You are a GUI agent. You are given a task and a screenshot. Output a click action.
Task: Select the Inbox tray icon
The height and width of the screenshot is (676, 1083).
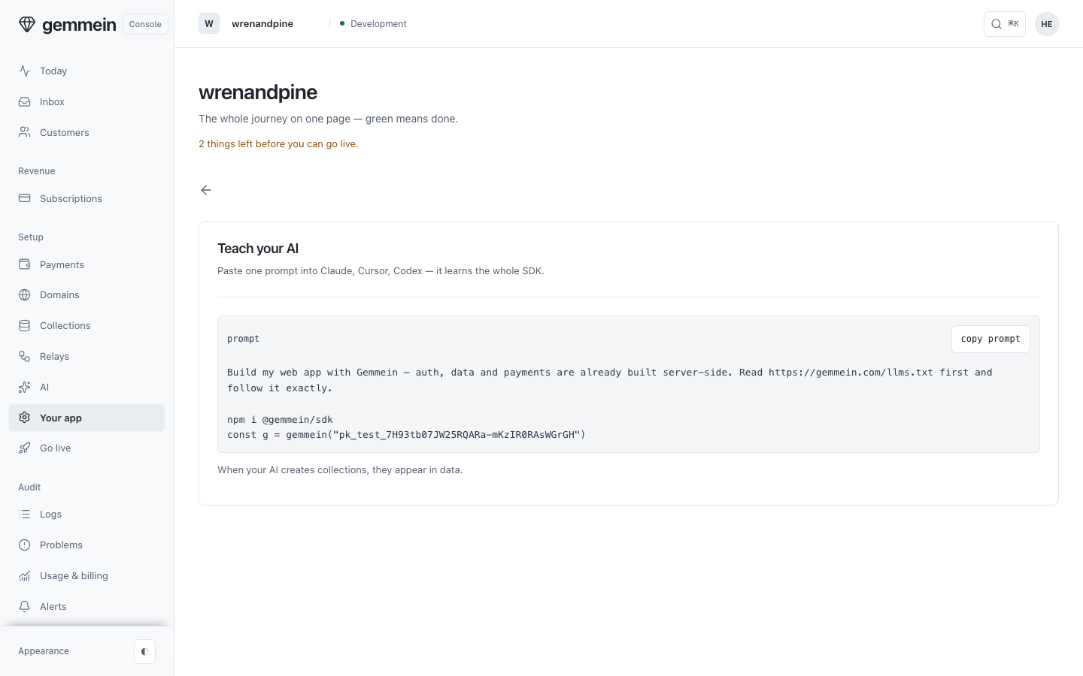click(25, 101)
